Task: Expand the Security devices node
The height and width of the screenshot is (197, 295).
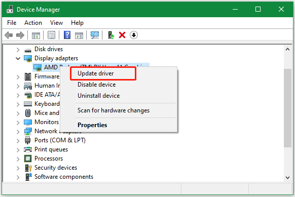Action: 18,168
